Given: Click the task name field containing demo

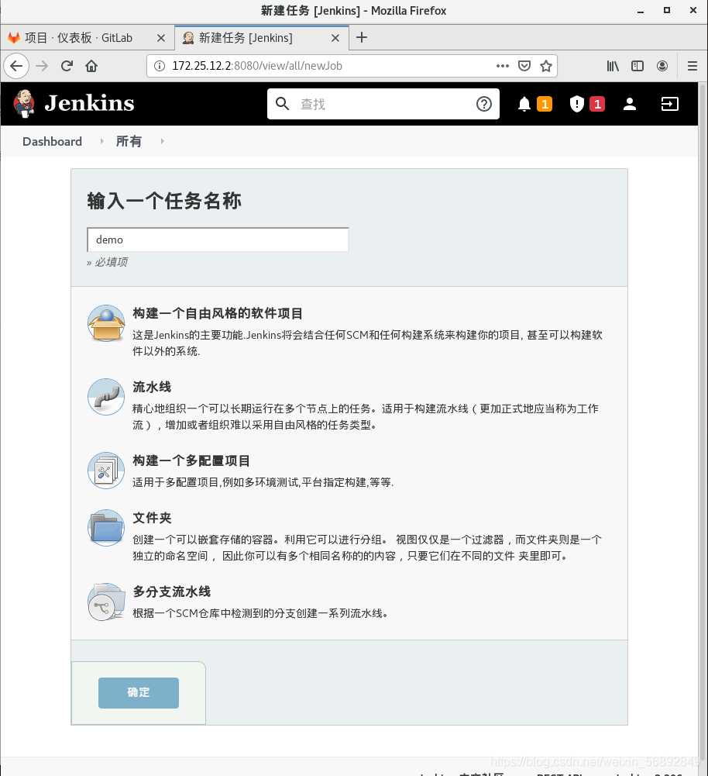Looking at the screenshot, I should click(218, 240).
